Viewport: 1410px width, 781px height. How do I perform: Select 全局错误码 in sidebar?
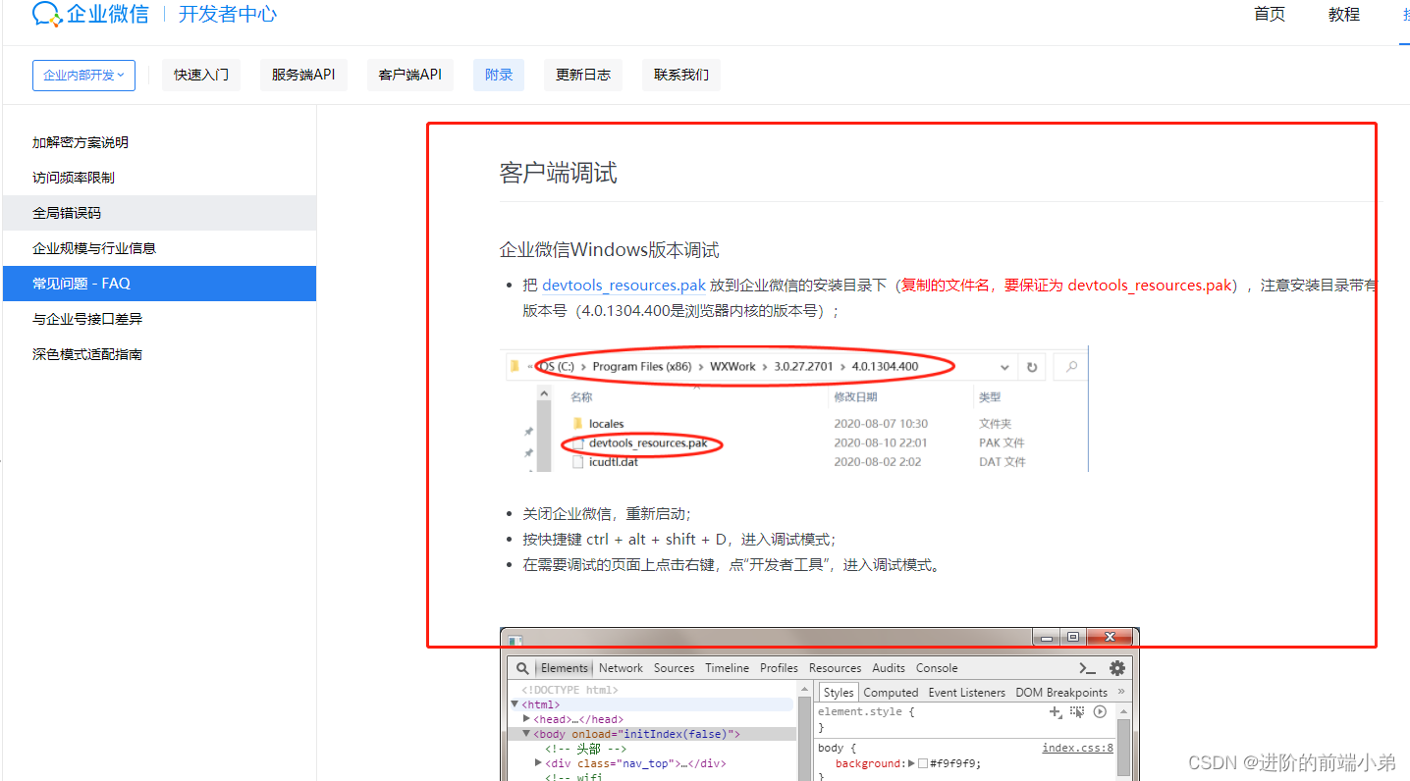coord(159,213)
